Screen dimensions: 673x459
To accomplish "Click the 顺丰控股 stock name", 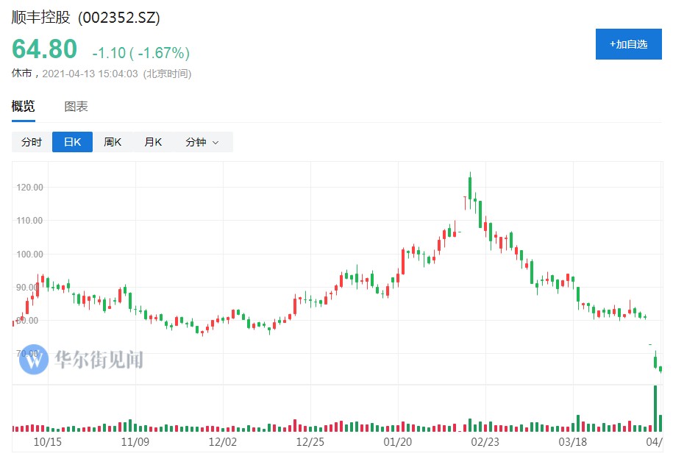I will [40, 18].
